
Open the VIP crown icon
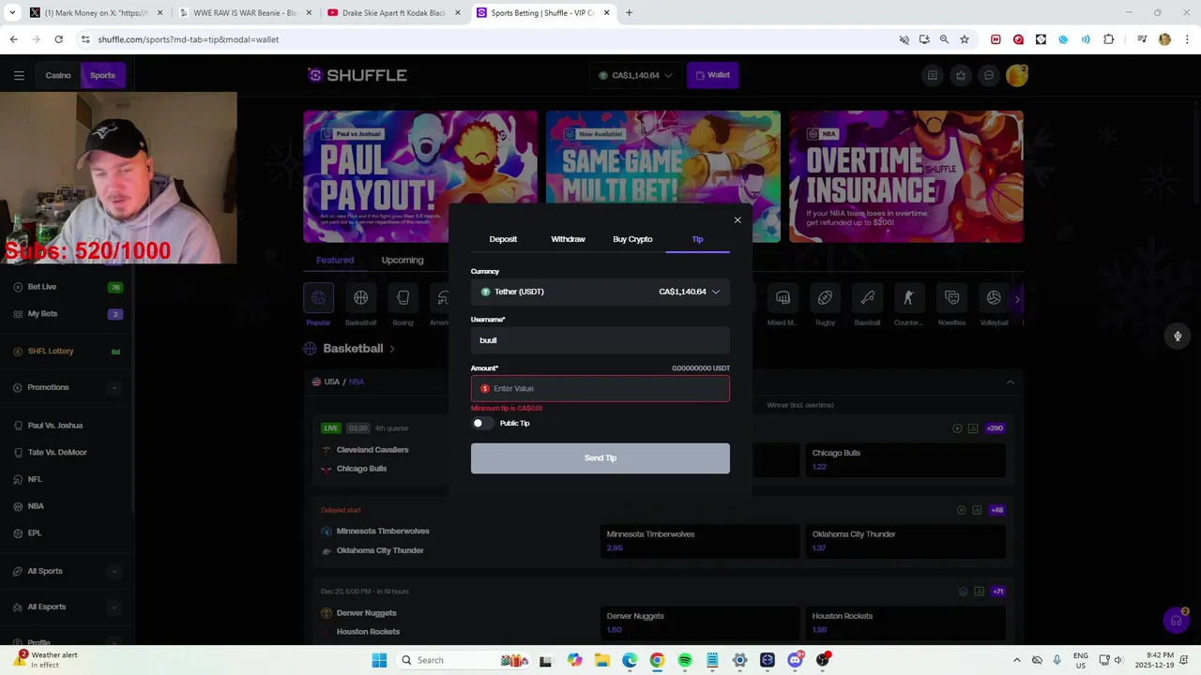pyautogui.click(x=960, y=75)
